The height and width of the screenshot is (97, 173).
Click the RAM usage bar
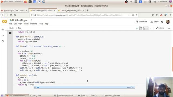tap(146, 27)
